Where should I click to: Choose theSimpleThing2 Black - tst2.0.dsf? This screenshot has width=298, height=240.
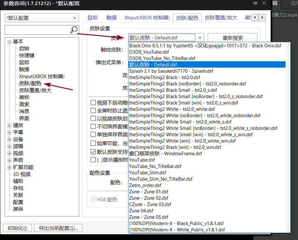207,77
